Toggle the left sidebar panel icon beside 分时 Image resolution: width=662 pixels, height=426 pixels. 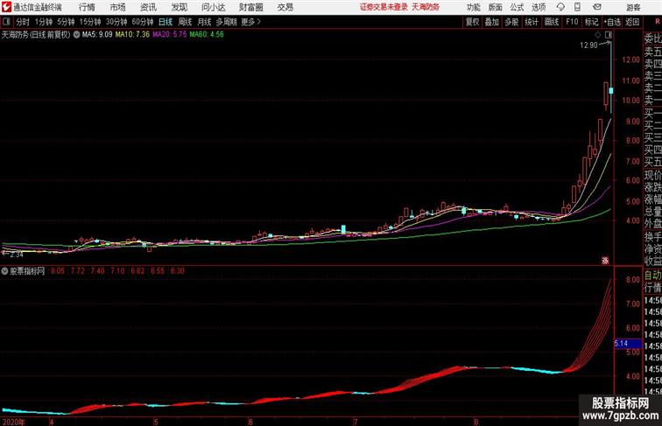coord(6,22)
